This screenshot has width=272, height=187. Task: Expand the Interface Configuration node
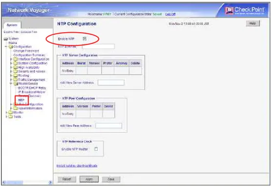[x=11, y=59]
